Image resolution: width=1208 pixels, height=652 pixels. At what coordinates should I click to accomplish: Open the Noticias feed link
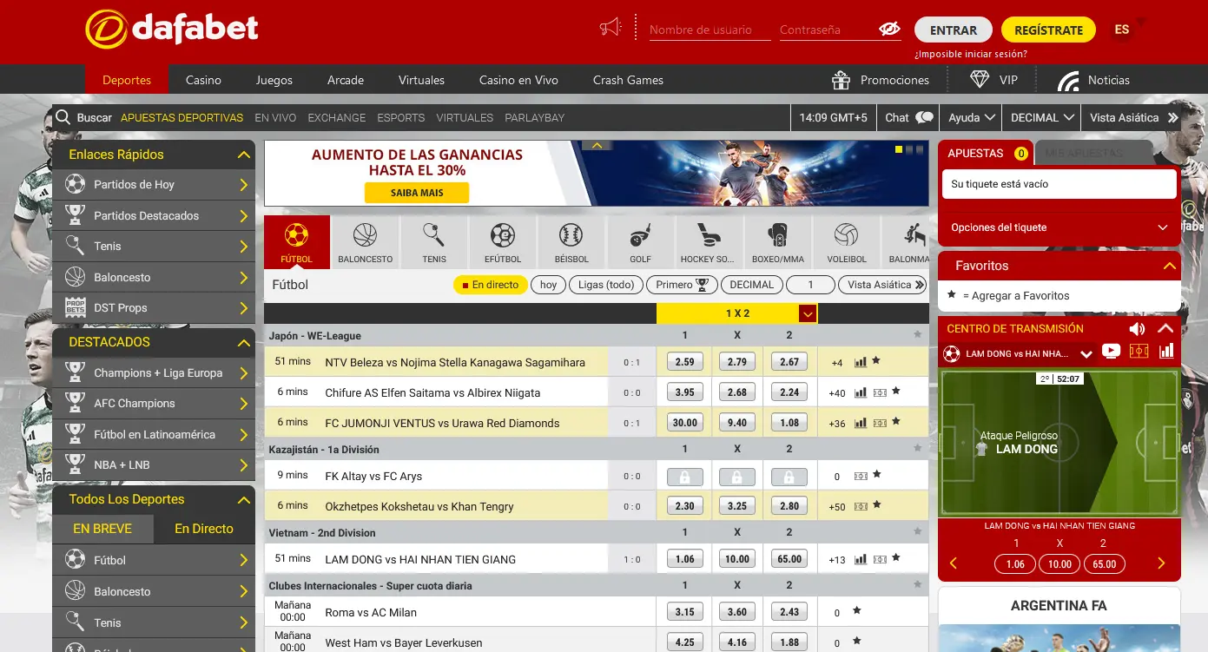(x=1093, y=80)
